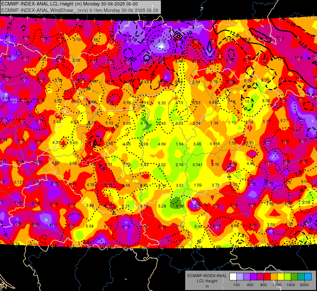
Task: Click the wind shear value 7.04
Action: [109, 144]
